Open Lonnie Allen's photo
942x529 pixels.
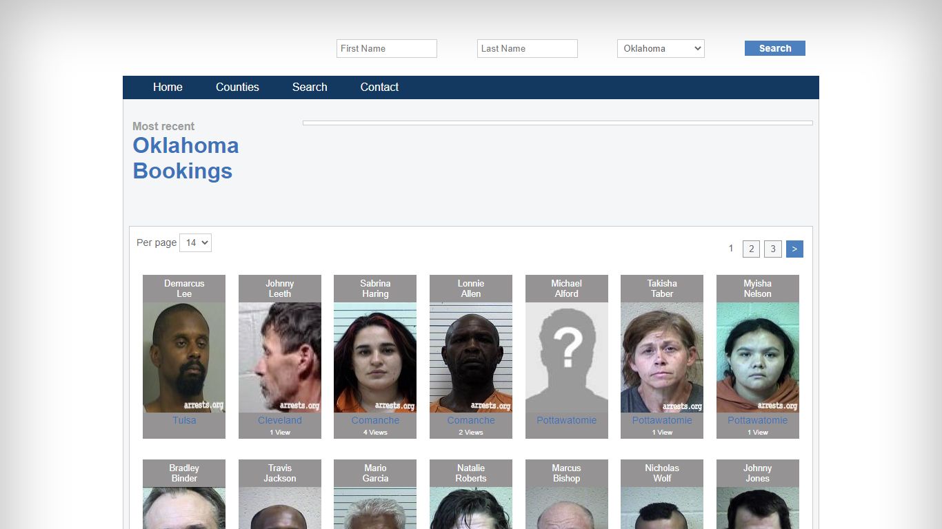(471, 357)
